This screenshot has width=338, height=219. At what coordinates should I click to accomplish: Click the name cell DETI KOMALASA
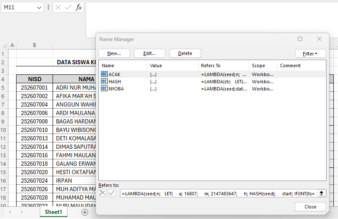(x=75, y=138)
